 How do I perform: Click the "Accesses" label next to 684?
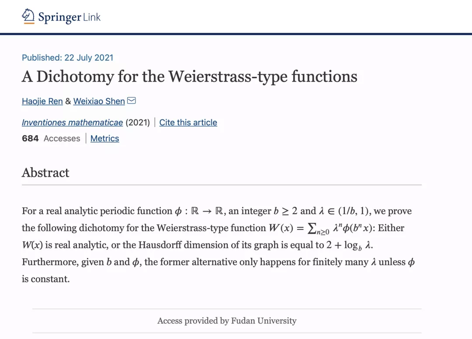tap(62, 139)
